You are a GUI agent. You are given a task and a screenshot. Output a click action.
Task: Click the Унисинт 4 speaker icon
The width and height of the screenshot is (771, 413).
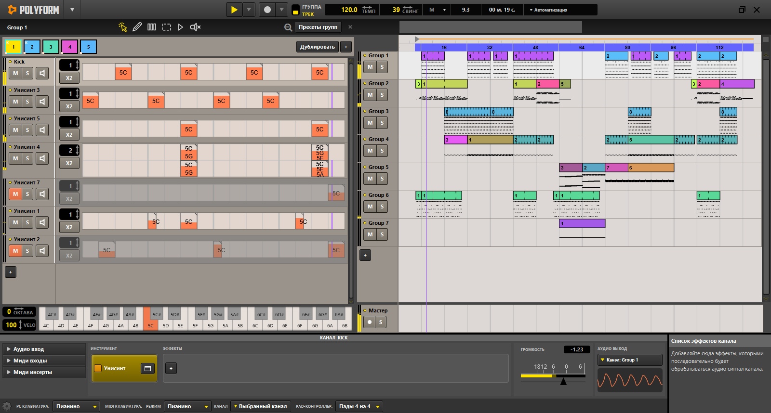click(x=42, y=158)
